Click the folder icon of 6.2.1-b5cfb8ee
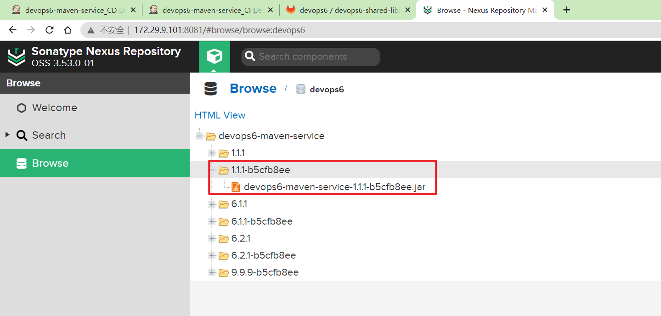This screenshot has width=661, height=316. point(224,256)
